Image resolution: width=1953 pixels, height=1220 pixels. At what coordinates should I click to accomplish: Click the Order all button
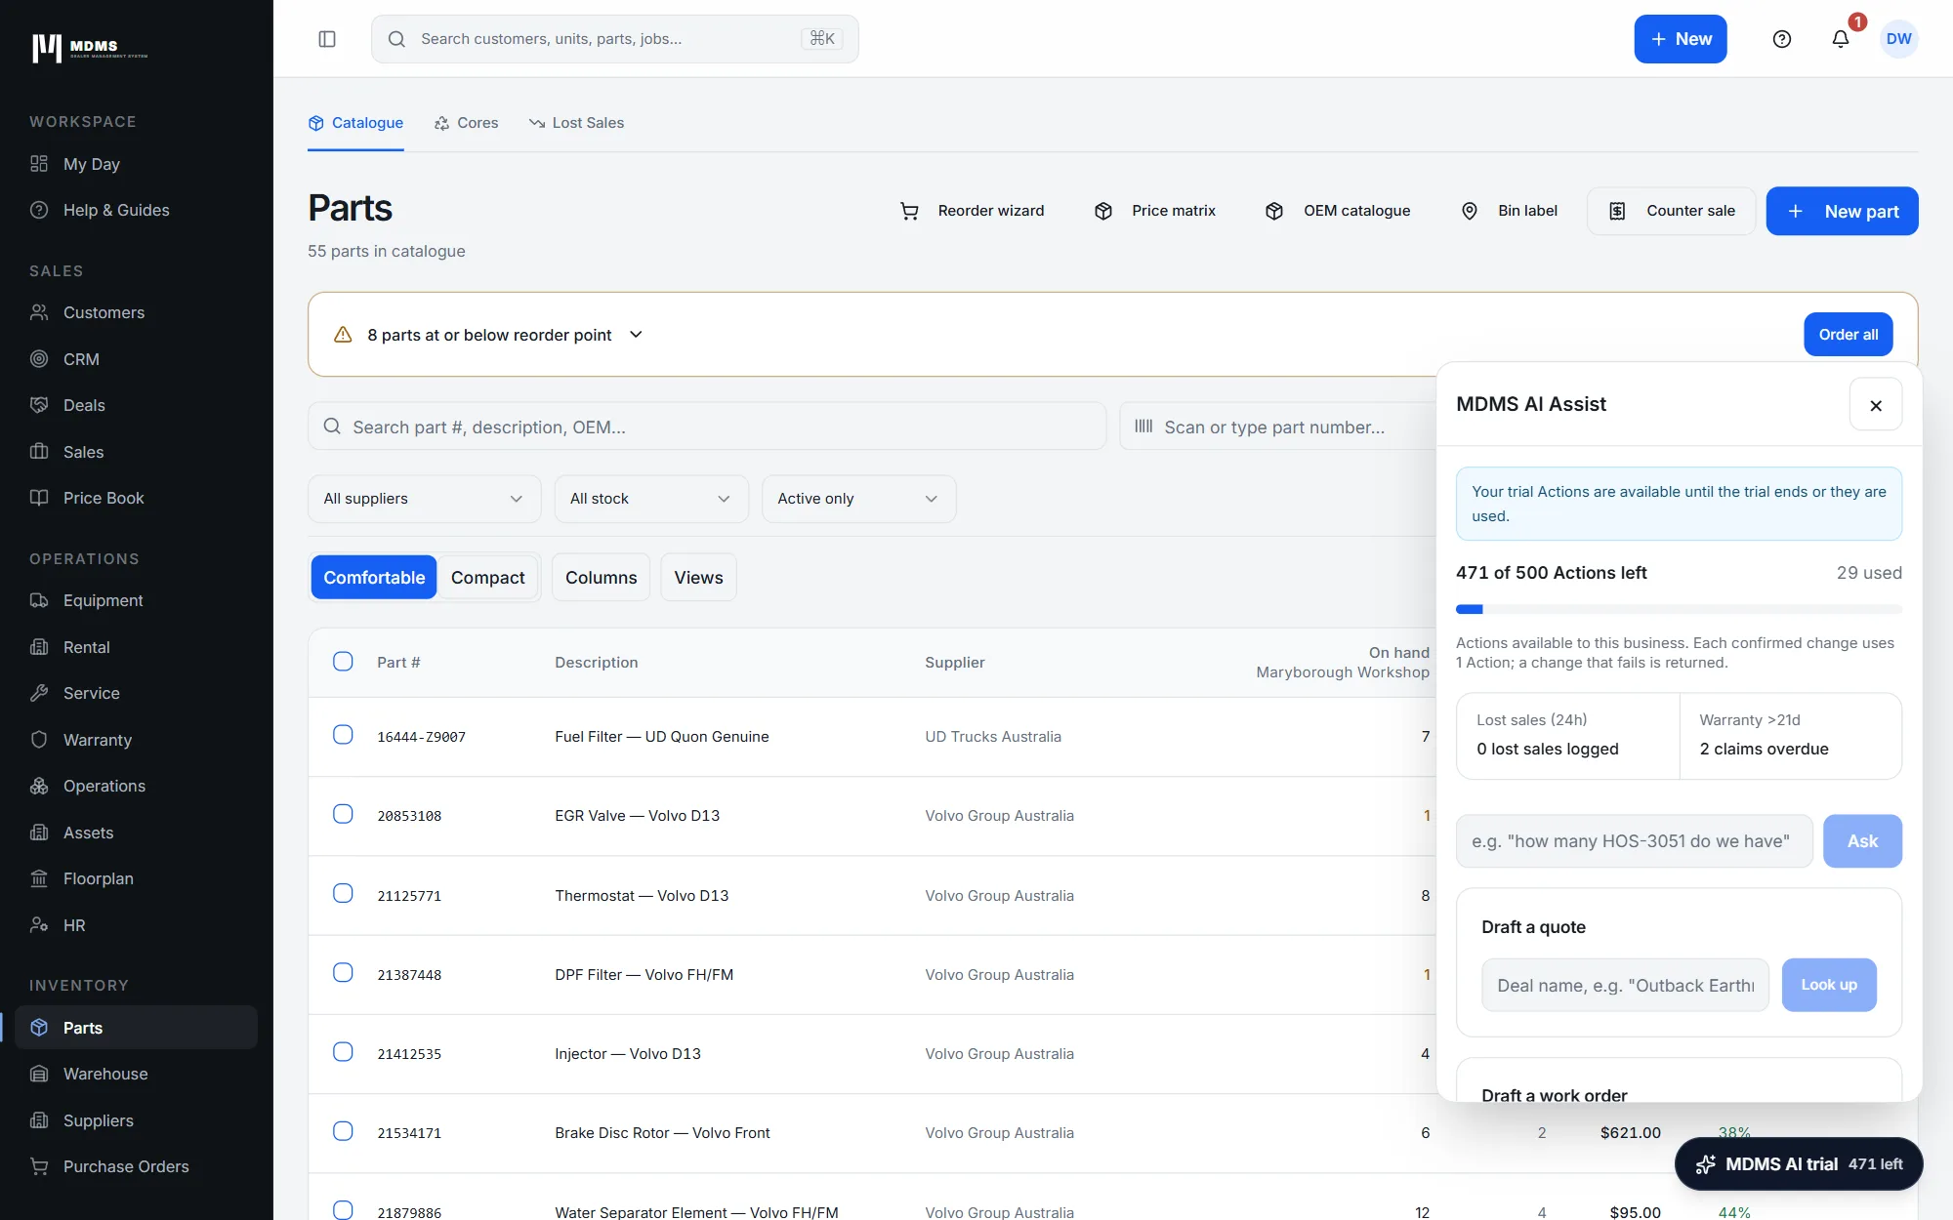pyautogui.click(x=1848, y=335)
